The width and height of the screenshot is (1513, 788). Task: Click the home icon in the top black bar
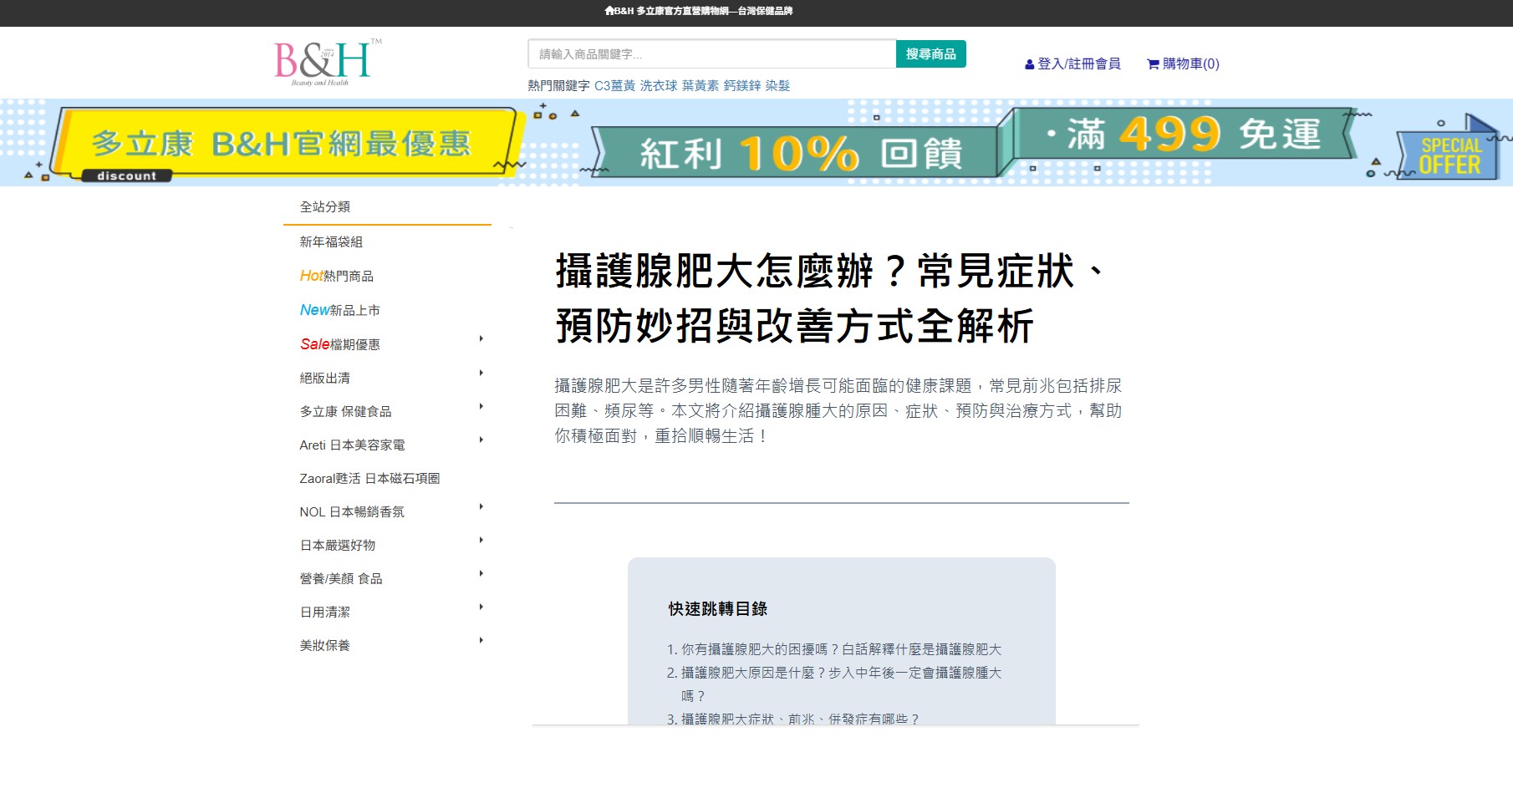[x=609, y=11]
